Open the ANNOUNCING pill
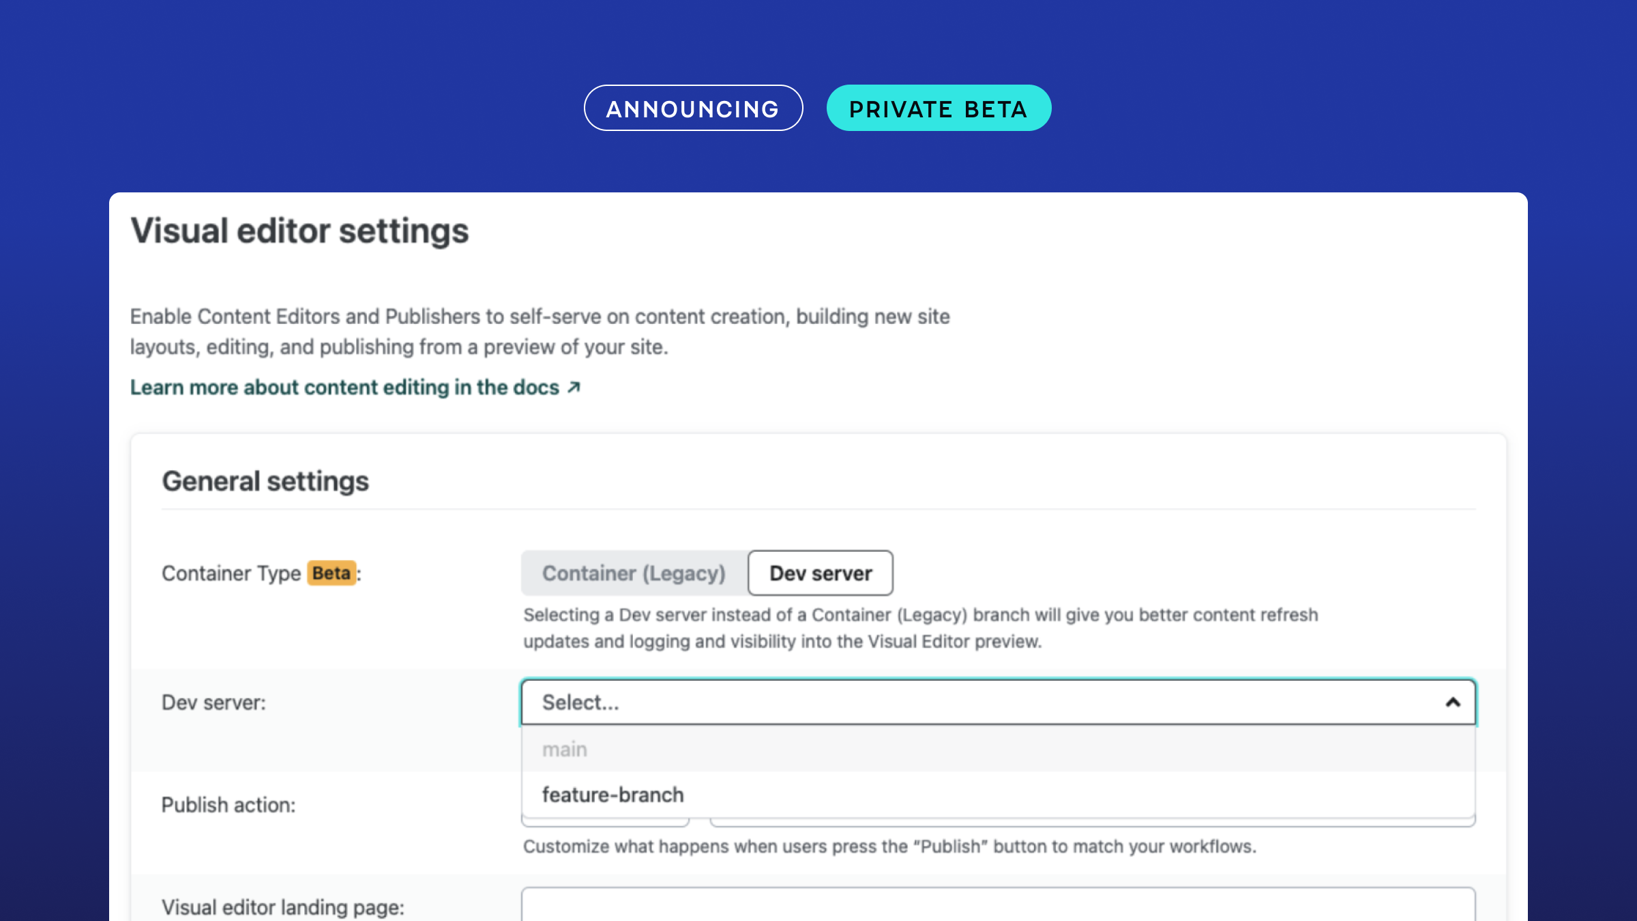1637x921 pixels. click(693, 107)
